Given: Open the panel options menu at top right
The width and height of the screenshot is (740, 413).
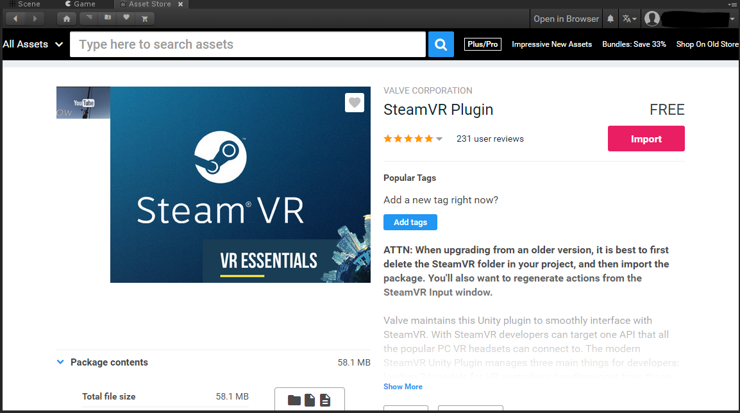Looking at the screenshot, I should [732, 4].
